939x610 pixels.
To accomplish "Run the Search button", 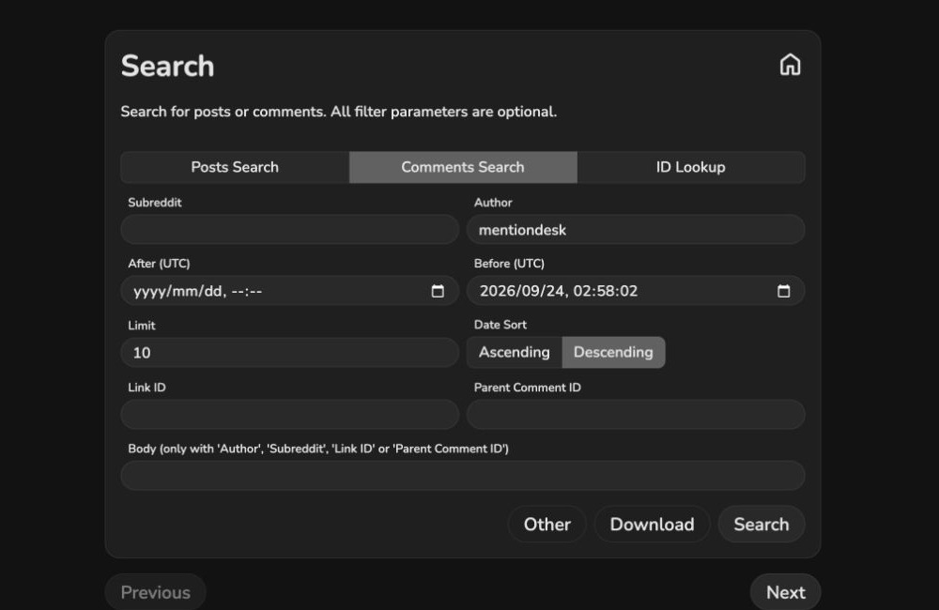I will click(x=762, y=525).
